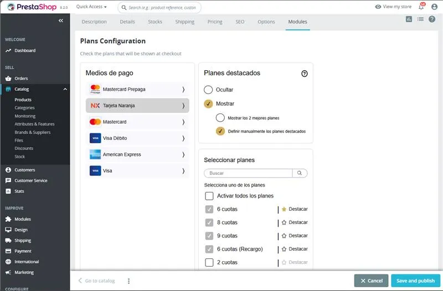The height and width of the screenshot is (291, 443).
Task: Click the Dashboard trend icon
Action: tap(8, 50)
